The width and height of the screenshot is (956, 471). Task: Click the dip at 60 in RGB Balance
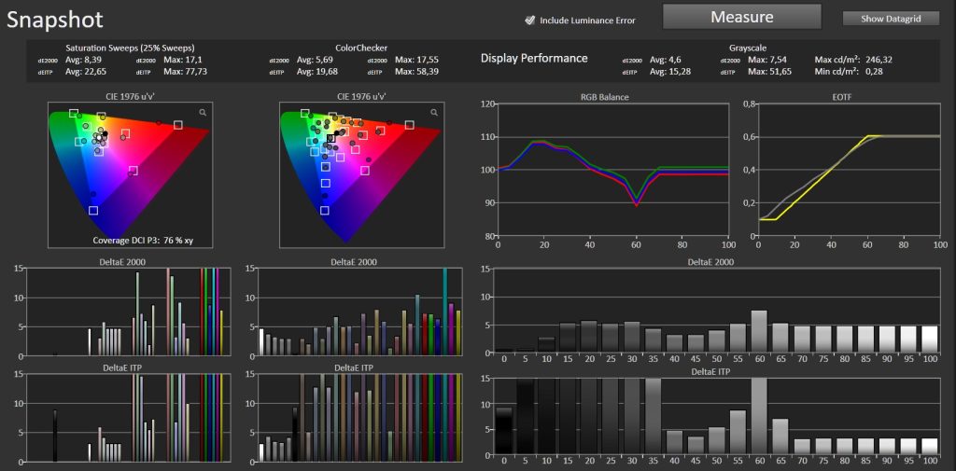click(636, 201)
